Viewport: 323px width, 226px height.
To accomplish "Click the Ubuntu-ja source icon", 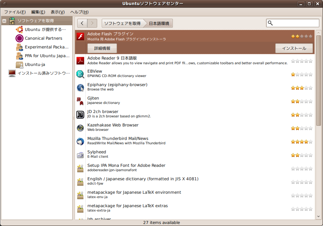I will point(19,65).
